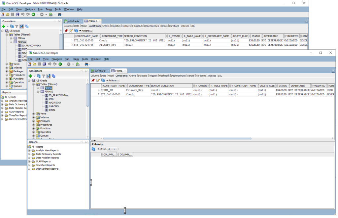Expand Data Dictionary Reports in front Reports panel
This screenshot has width=338, height=218.
[29, 154]
